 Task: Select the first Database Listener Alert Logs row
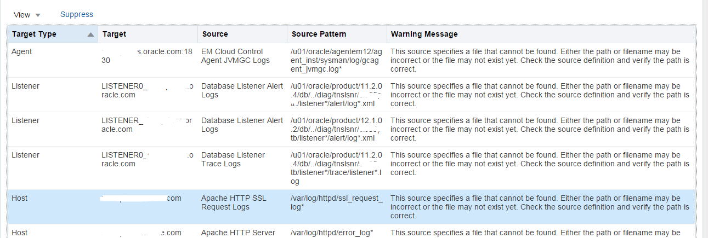(352, 95)
